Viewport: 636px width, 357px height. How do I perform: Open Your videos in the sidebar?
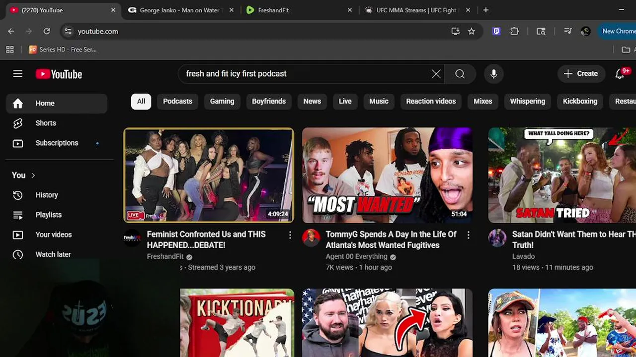[57, 235]
